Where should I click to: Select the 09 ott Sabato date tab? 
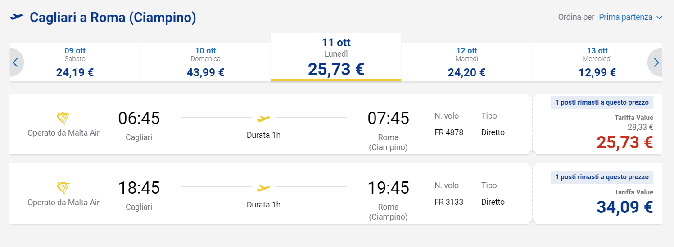pyautogui.click(x=75, y=62)
